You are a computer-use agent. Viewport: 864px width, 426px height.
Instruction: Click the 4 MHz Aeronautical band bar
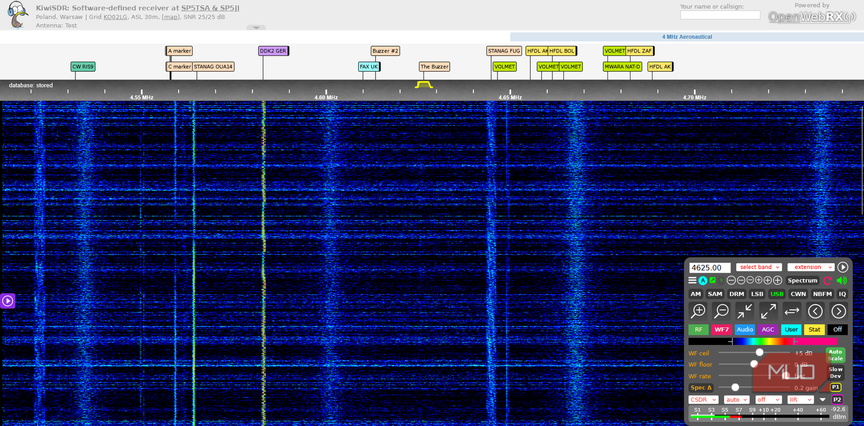click(x=687, y=37)
